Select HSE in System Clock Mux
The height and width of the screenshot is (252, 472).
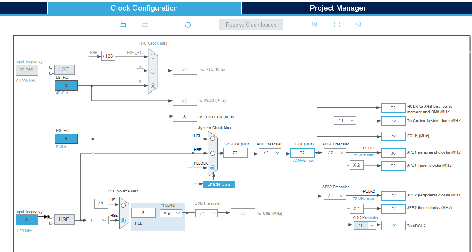click(213, 153)
